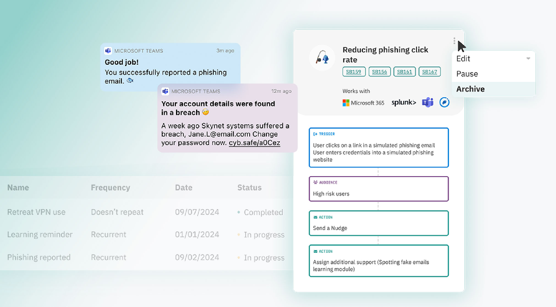This screenshot has height=307, width=556.
Task: Select Archive from the context menu
Action: [470, 89]
